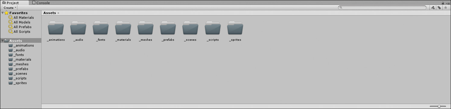
Task: Select _scripts in the folder tree
Action: 17,78
